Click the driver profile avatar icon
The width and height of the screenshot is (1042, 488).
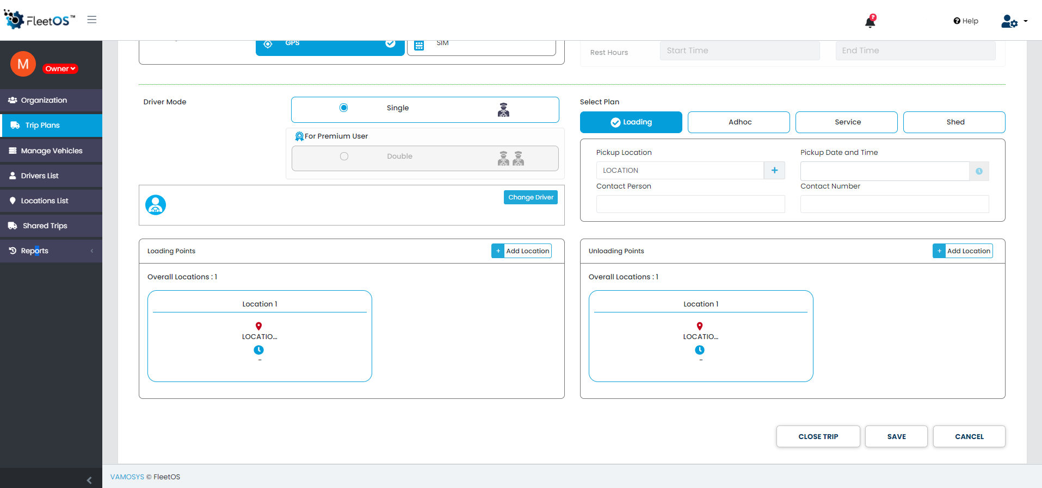[x=156, y=205]
